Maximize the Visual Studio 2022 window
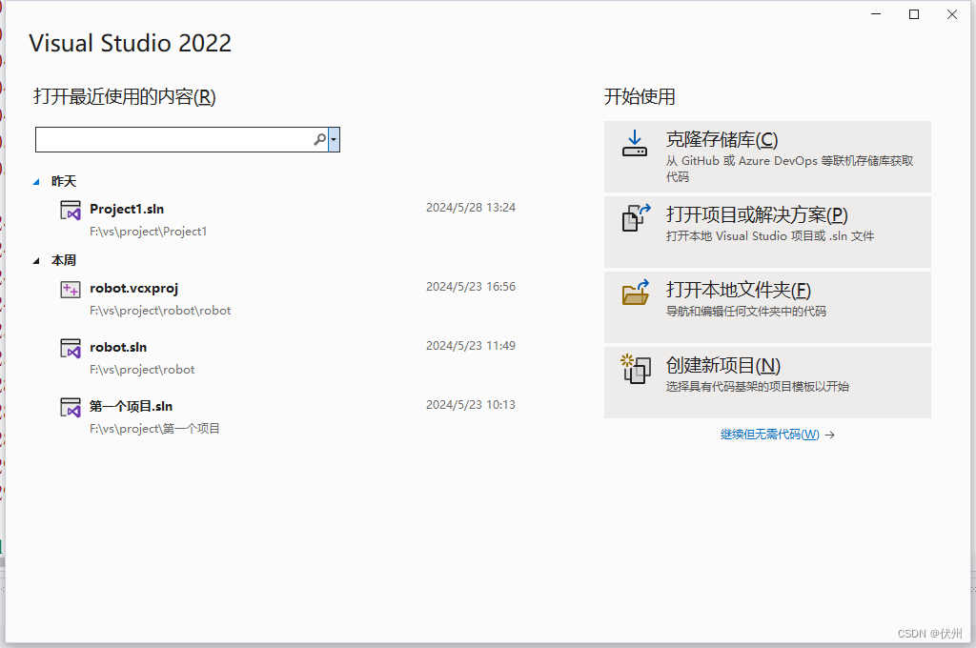 point(914,14)
